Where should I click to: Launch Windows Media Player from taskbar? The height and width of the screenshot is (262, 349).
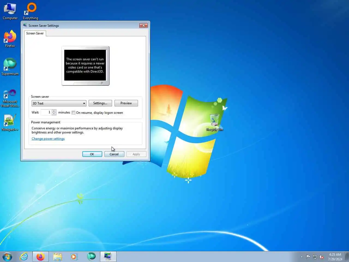click(x=74, y=257)
